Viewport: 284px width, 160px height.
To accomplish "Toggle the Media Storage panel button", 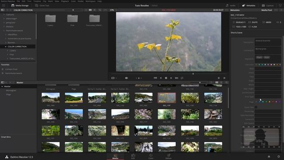I will pyautogui.click(x=20, y=5).
